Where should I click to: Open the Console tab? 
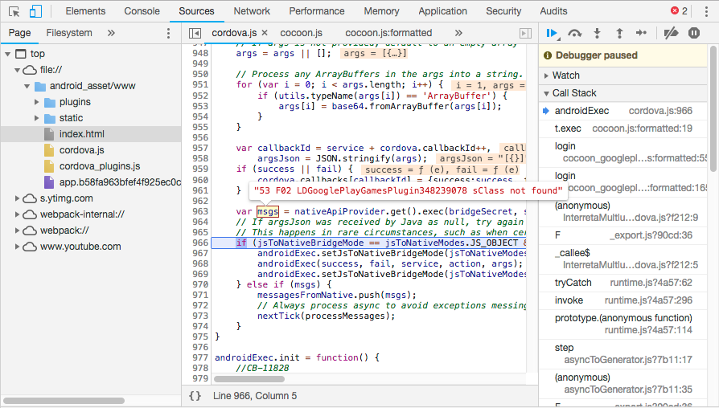pyautogui.click(x=142, y=11)
